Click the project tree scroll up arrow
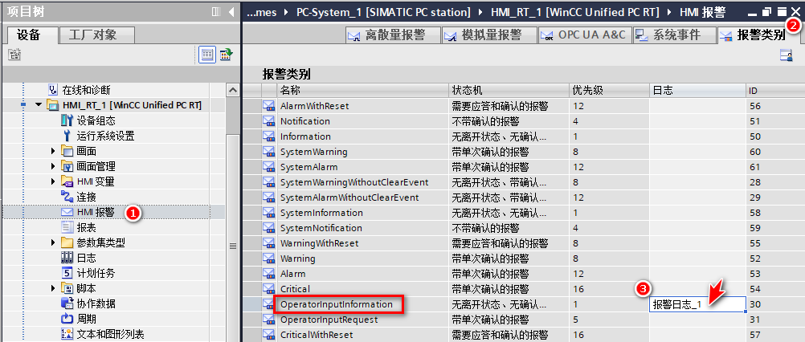Viewport: 805px width, 342px height. coord(232,90)
